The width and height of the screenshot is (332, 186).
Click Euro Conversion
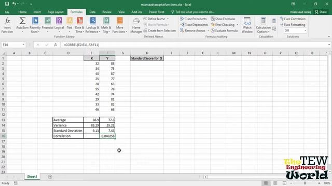pyautogui.click(x=293, y=19)
